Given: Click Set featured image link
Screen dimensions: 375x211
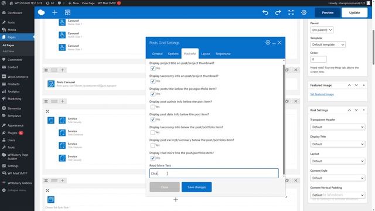Looking at the screenshot, I should click(322, 94).
